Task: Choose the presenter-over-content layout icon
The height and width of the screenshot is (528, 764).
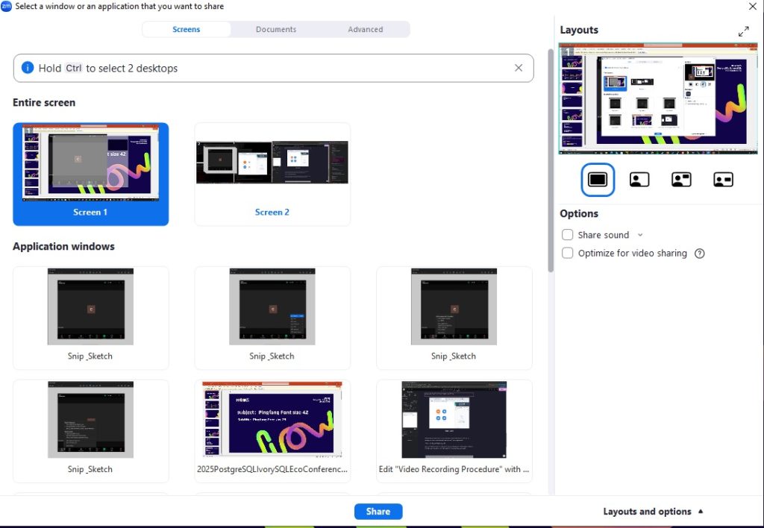Action: (x=639, y=180)
